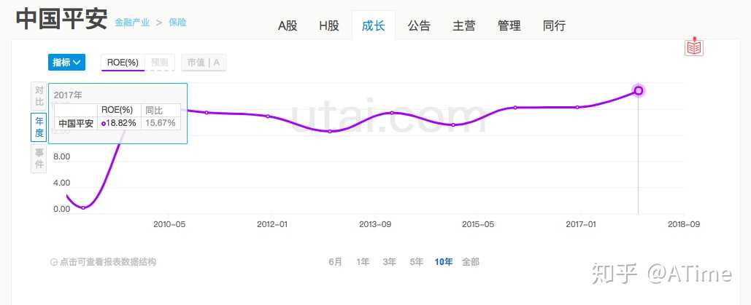
Task: Set the chart range to 1年
Action: coord(363,262)
